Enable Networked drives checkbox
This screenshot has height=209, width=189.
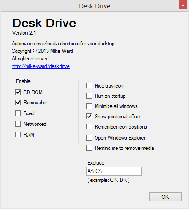18,124
